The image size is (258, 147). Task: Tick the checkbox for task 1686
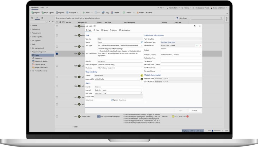57,26
